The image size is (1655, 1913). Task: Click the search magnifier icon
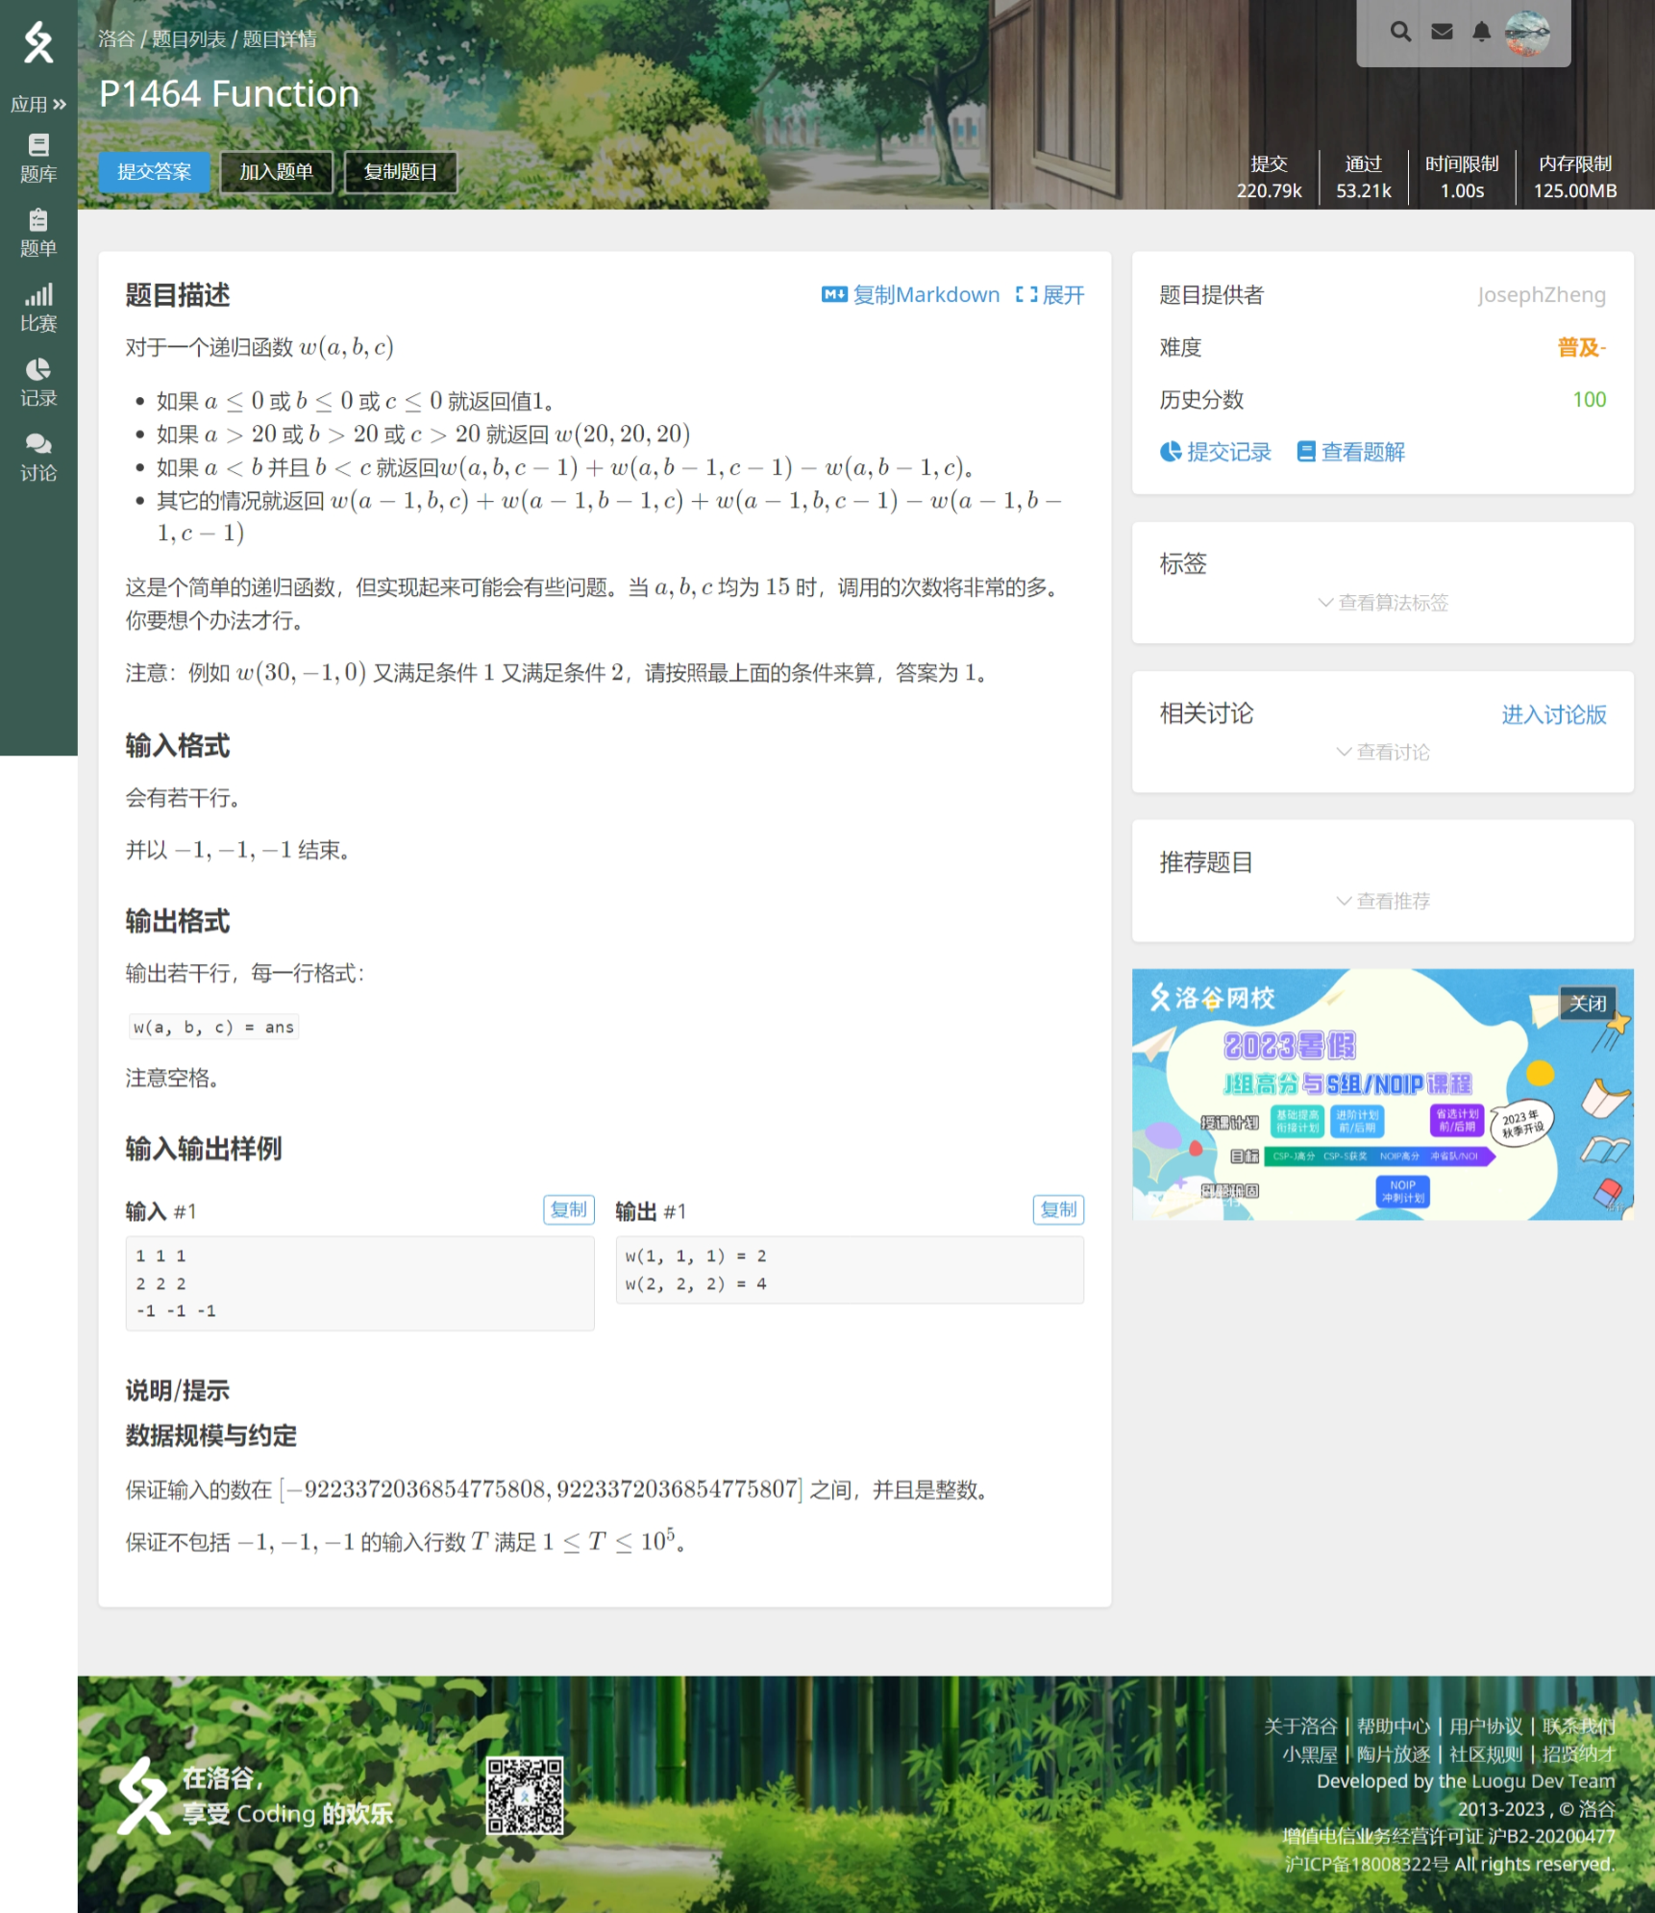[1400, 32]
